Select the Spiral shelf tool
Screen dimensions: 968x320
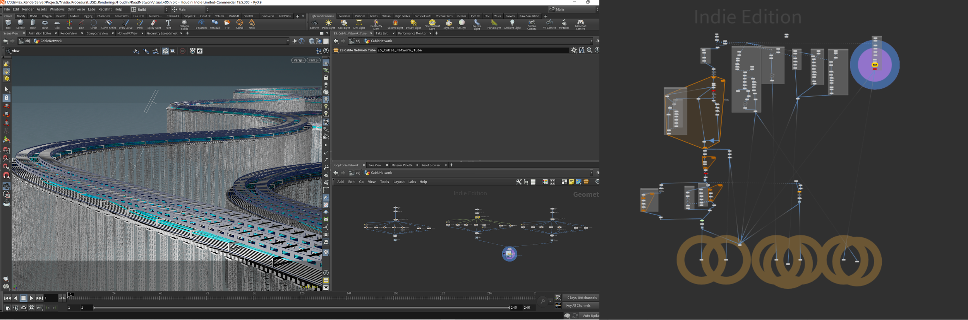click(240, 24)
